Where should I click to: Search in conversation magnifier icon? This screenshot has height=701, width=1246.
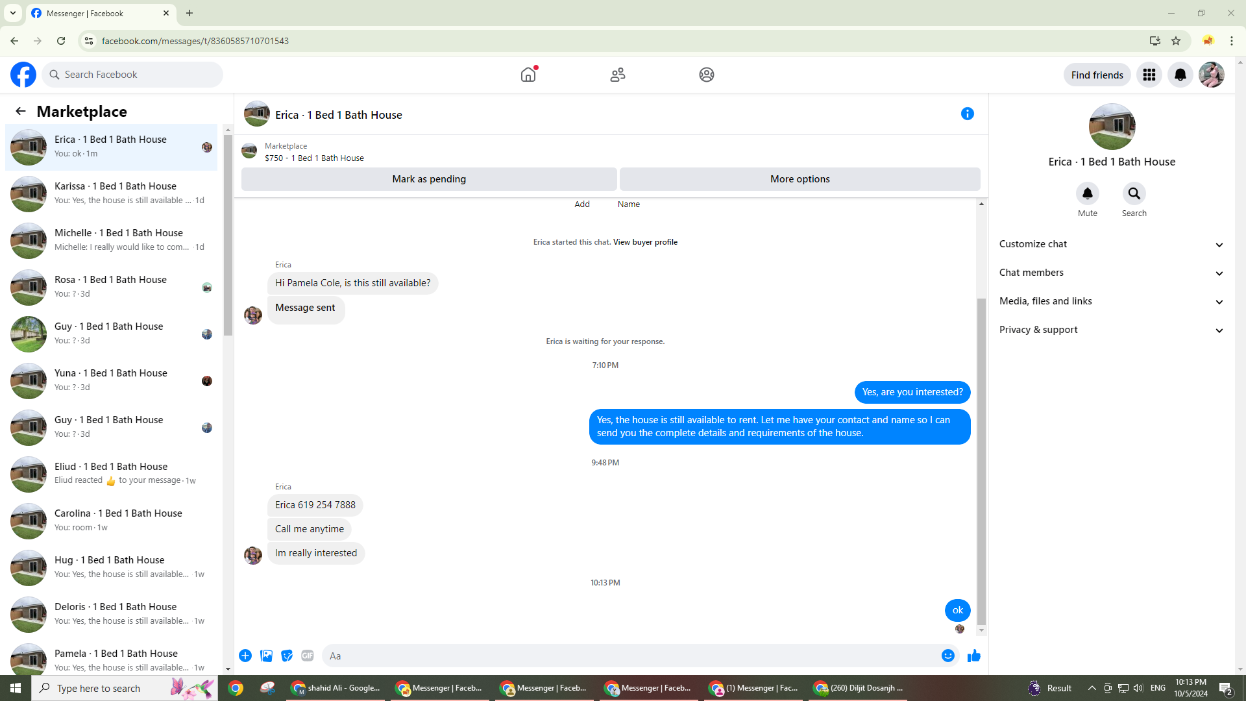coord(1134,194)
